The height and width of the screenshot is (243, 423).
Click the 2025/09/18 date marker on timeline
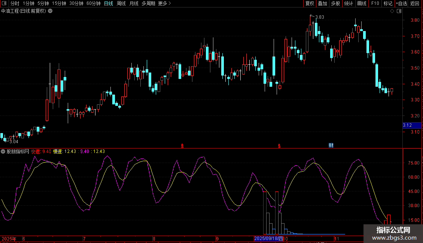coord(268,239)
